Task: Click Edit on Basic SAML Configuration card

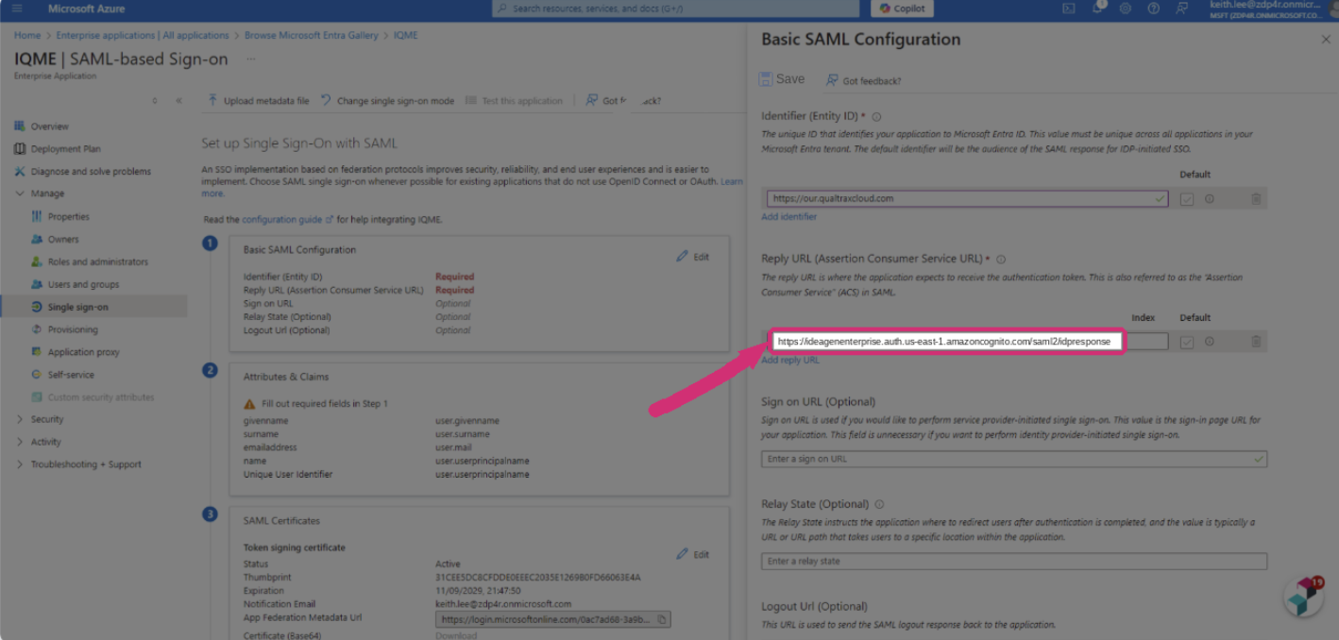Action: pos(692,256)
